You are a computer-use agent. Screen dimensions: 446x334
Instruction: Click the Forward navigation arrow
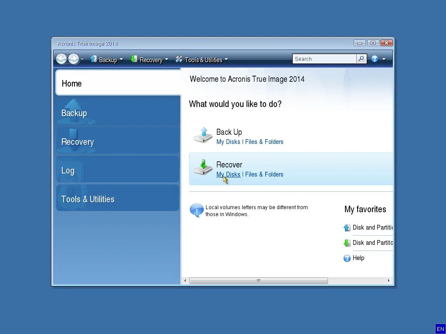tap(74, 59)
